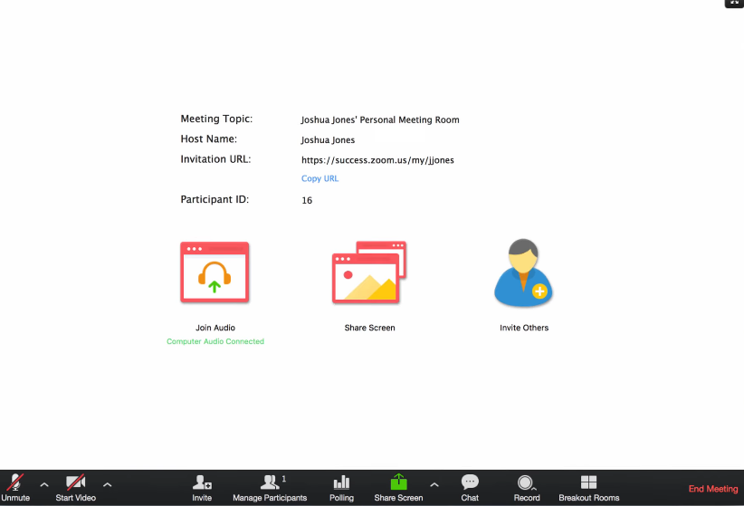Click Computer Audio Connected status text
The width and height of the screenshot is (744, 506).
pyautogui.click(x=215, y=341)
